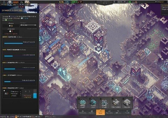Viewport: 168px width, 118px height.
Task: Select the Energy Plant building card
Action: tap(83, 103)
